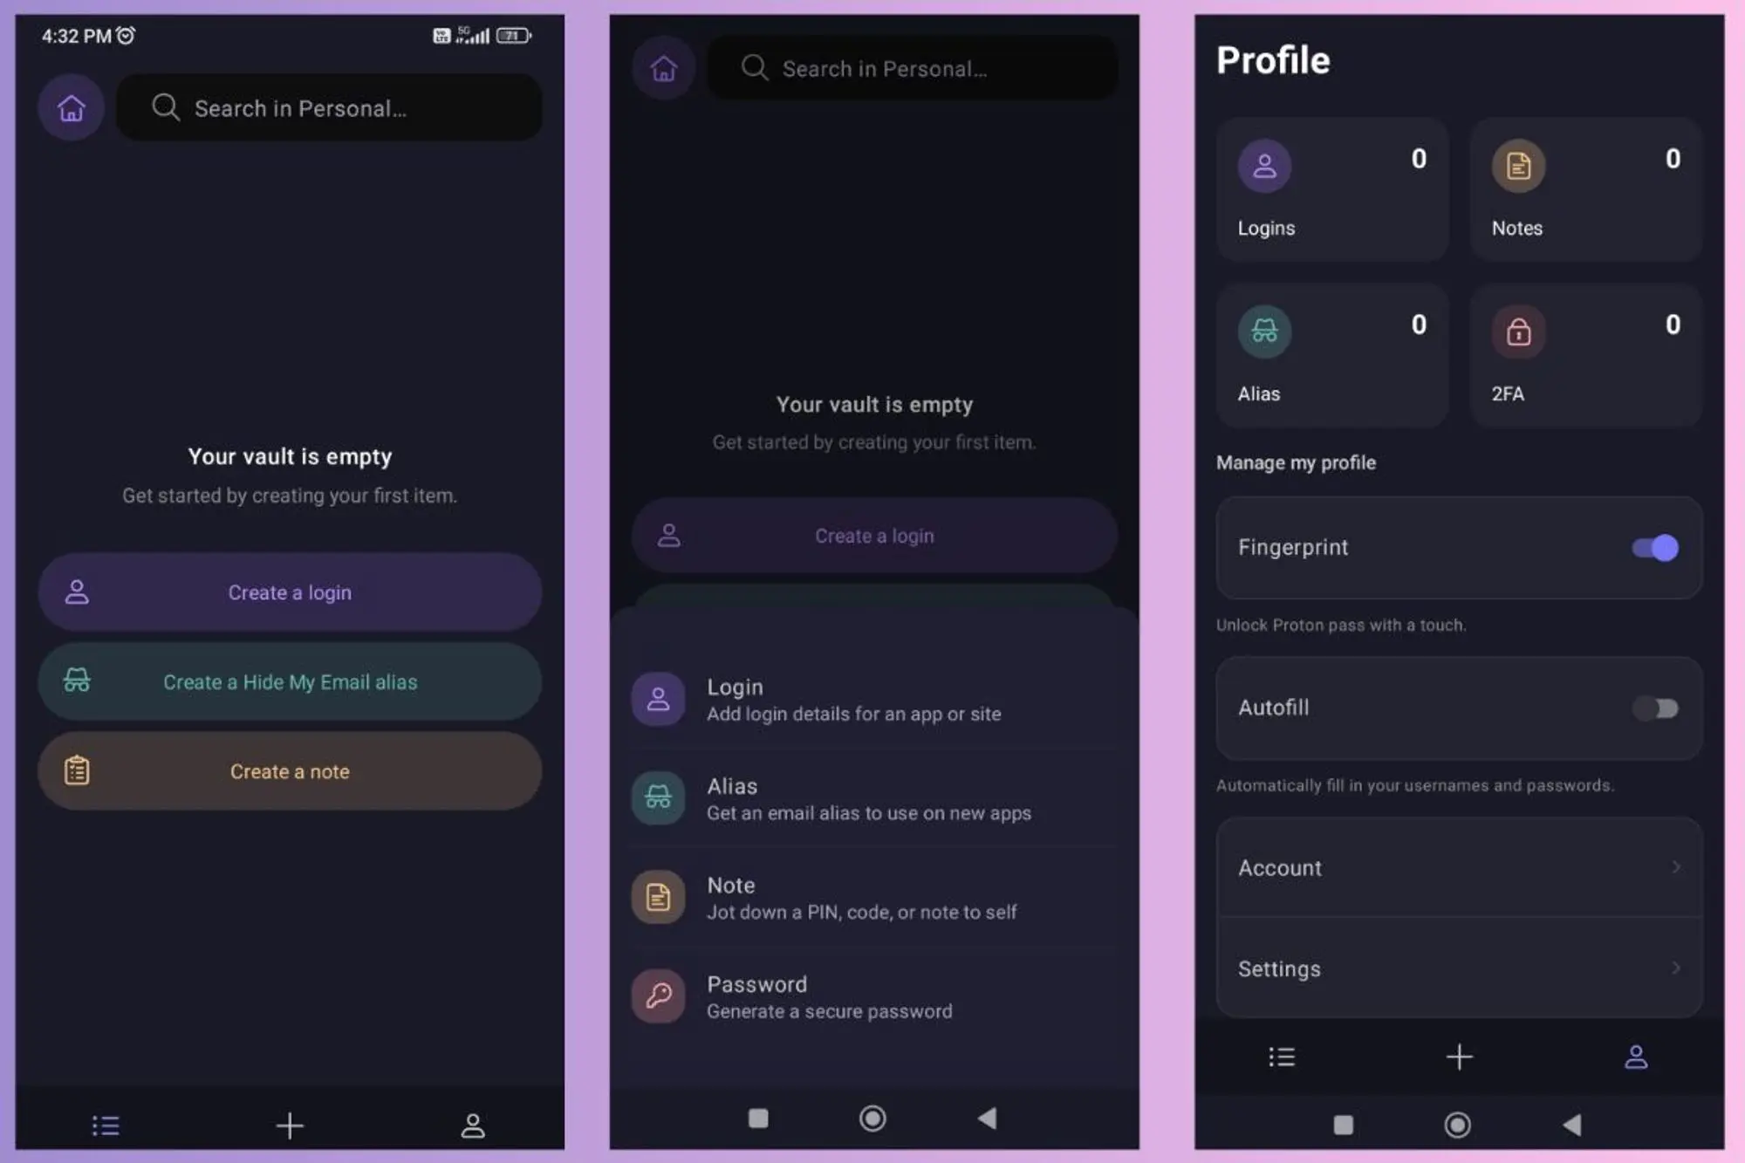This screenshot has width=1745, height=1163.
Task: Click the Note icon in create menu
Action: (x=658, y=897)
